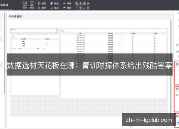Click the 保存 save icon
179x129 pixels.
[x=25, y=5]
